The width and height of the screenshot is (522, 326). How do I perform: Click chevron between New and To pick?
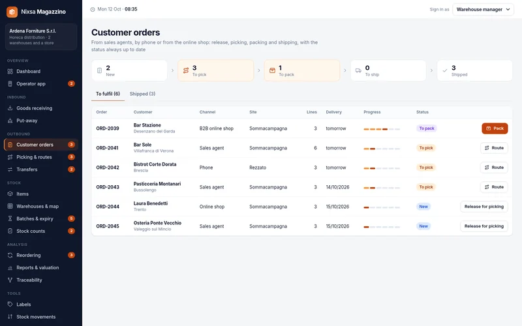172,70
